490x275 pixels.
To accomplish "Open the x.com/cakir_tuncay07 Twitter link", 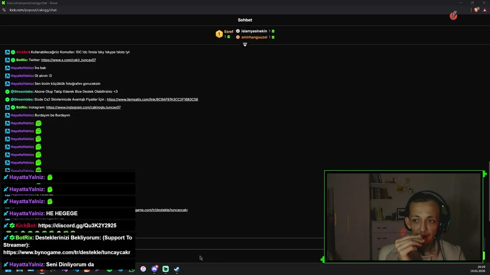I will click(69, 60).
